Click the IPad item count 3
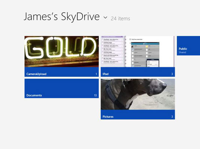 click(172, 74)
